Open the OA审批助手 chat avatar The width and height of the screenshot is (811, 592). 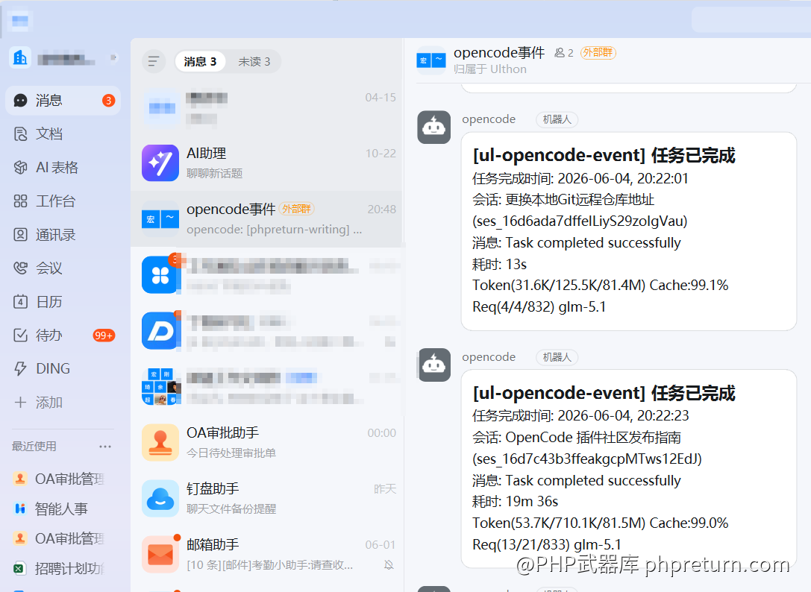[160, 443]
